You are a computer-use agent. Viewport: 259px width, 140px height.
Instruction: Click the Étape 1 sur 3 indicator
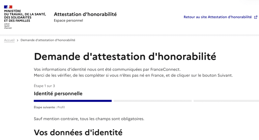click(x=45, y=86)
